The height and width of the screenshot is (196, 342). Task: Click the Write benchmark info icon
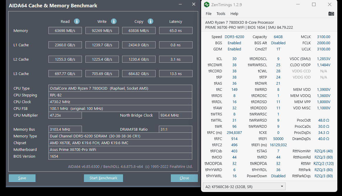[x=114, y=21]
